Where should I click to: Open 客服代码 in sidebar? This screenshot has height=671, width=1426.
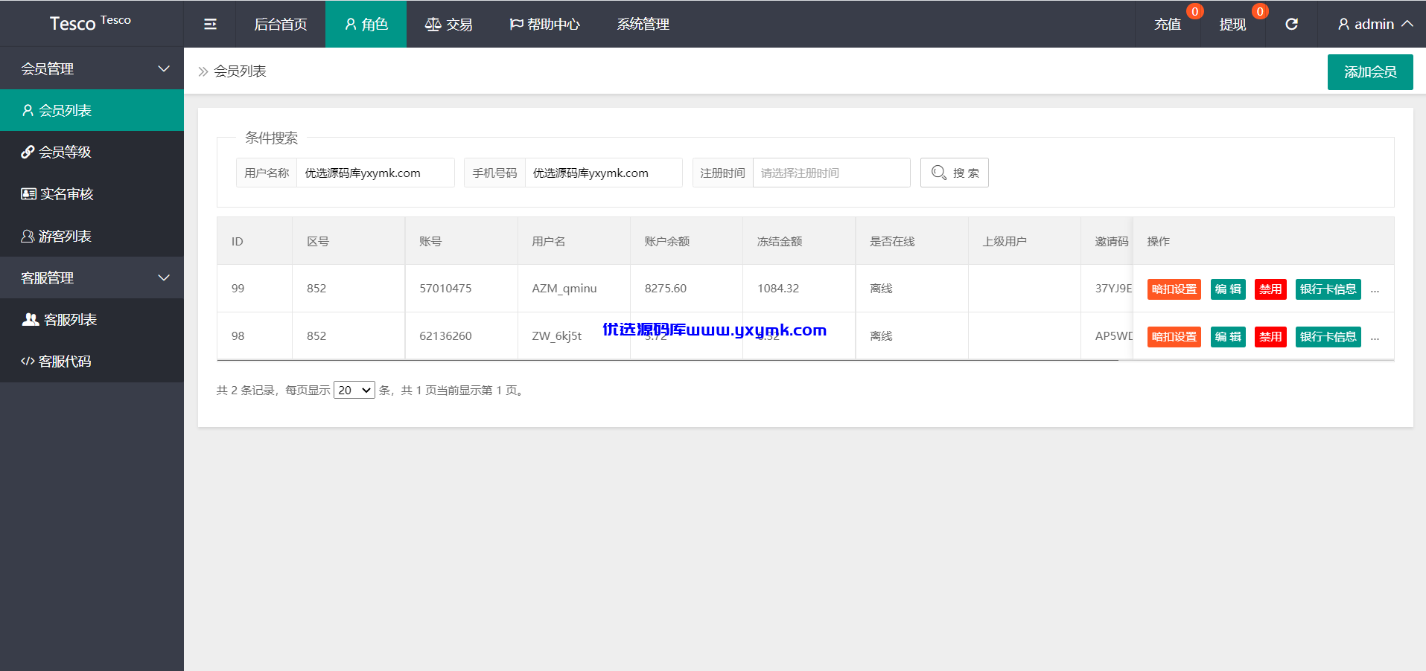coord(92,362)
